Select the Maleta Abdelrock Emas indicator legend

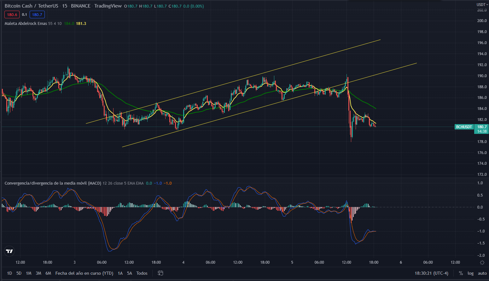[x=26, y=24]
